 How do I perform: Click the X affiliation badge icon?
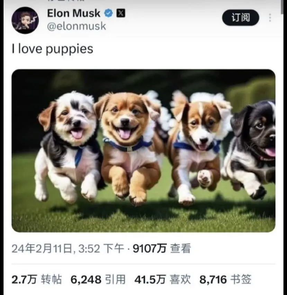121,13
